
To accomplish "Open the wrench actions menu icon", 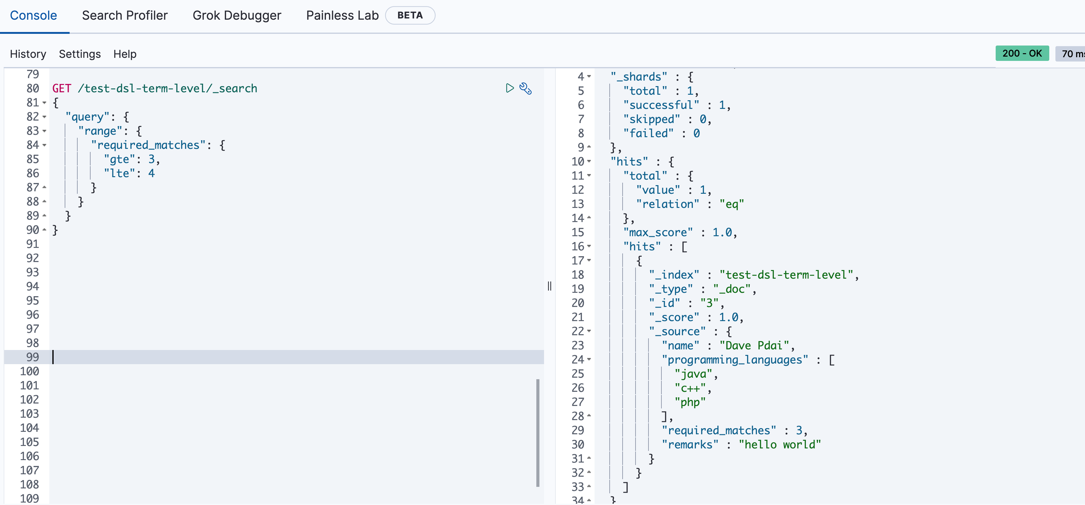I will tap(525, 88).
